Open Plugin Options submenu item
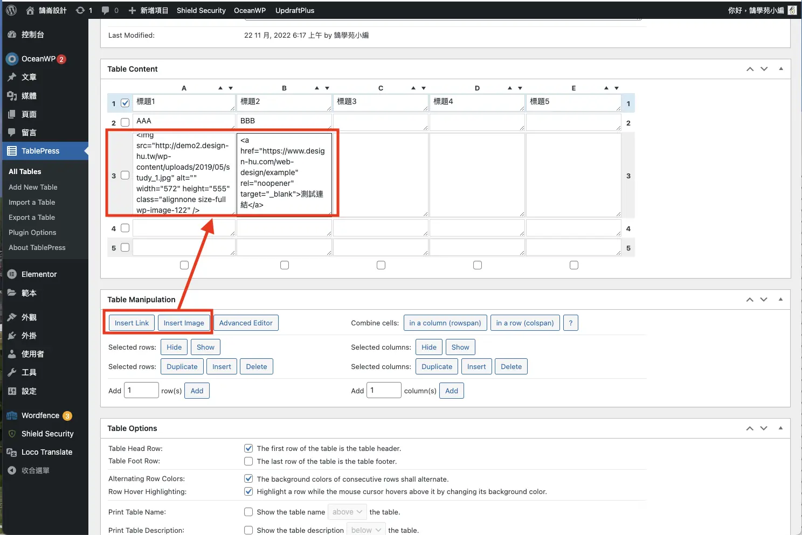Image resolution: width=802 pixels, height=535 pixels. pyautogui.click(x=32, y=232)
